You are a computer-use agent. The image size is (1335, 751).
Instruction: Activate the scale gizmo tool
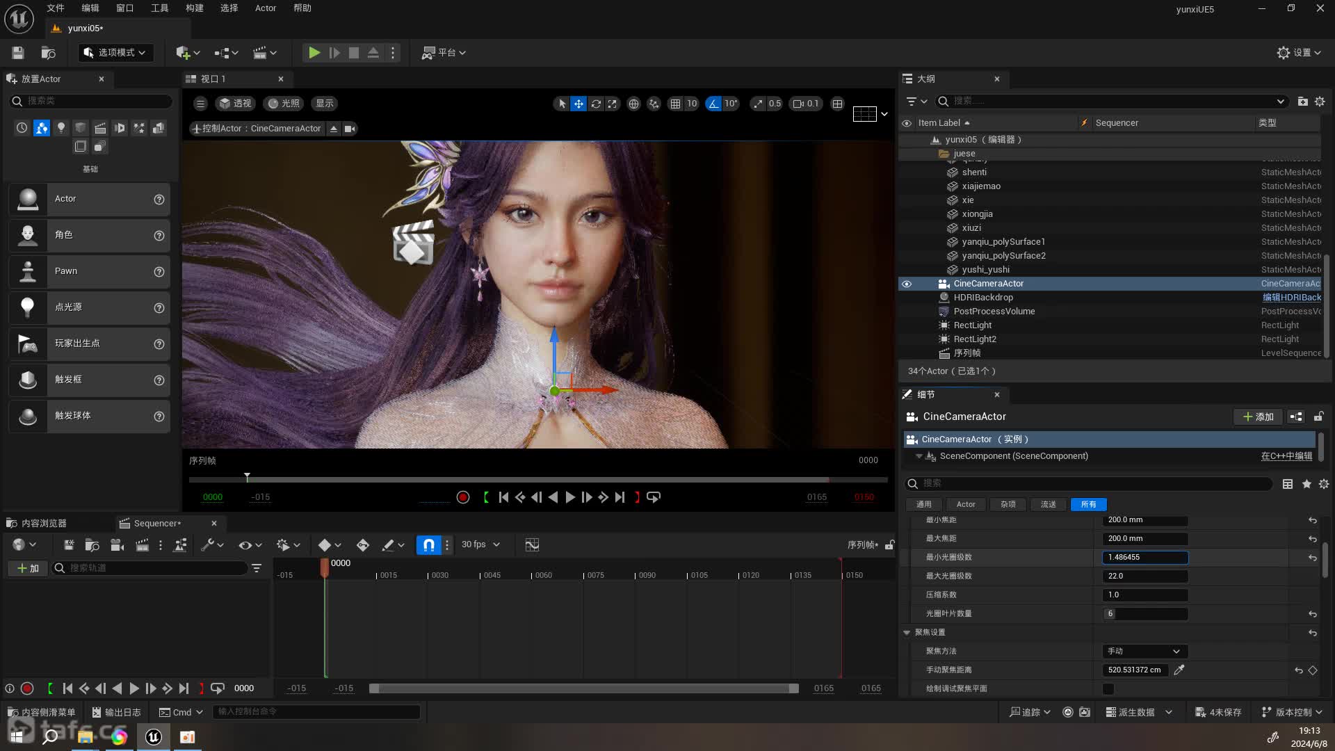(x=612, y=104)
